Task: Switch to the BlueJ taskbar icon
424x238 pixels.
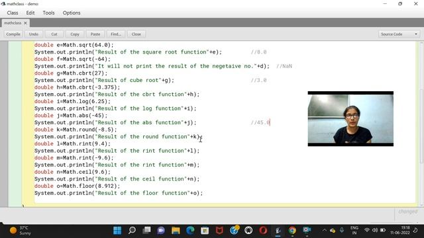Action: click(x=278, y=231)
